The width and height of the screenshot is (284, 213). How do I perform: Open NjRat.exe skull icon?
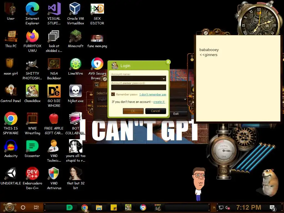75,93
